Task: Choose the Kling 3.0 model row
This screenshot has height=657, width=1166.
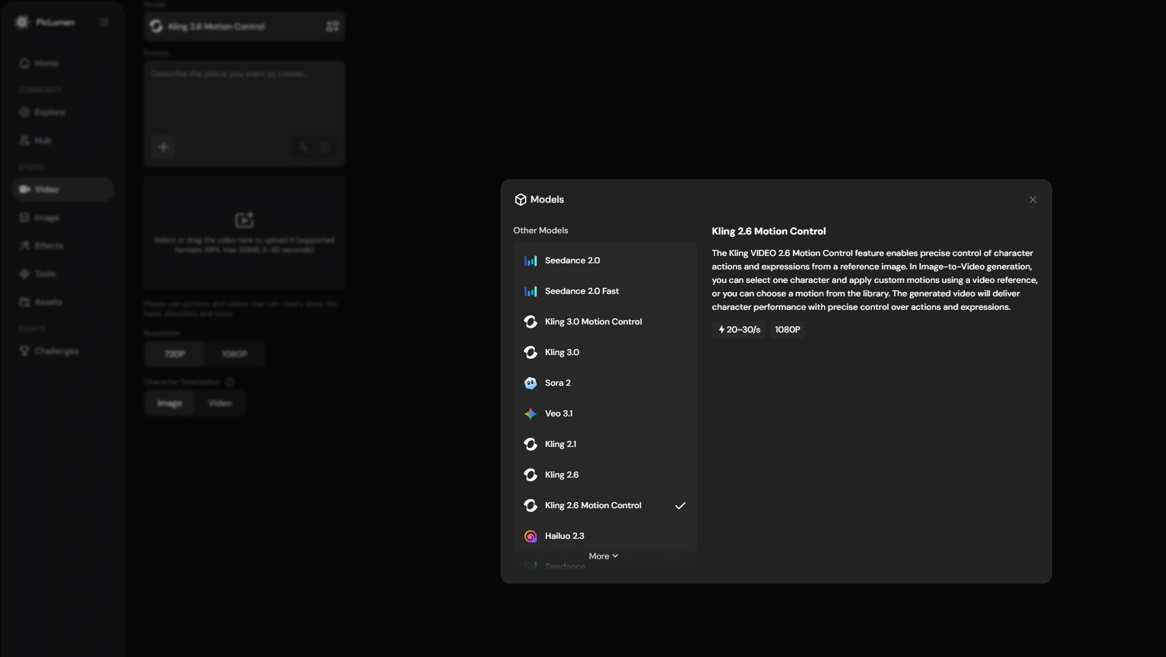Action: pyautogui.click(x=605, y=353)
